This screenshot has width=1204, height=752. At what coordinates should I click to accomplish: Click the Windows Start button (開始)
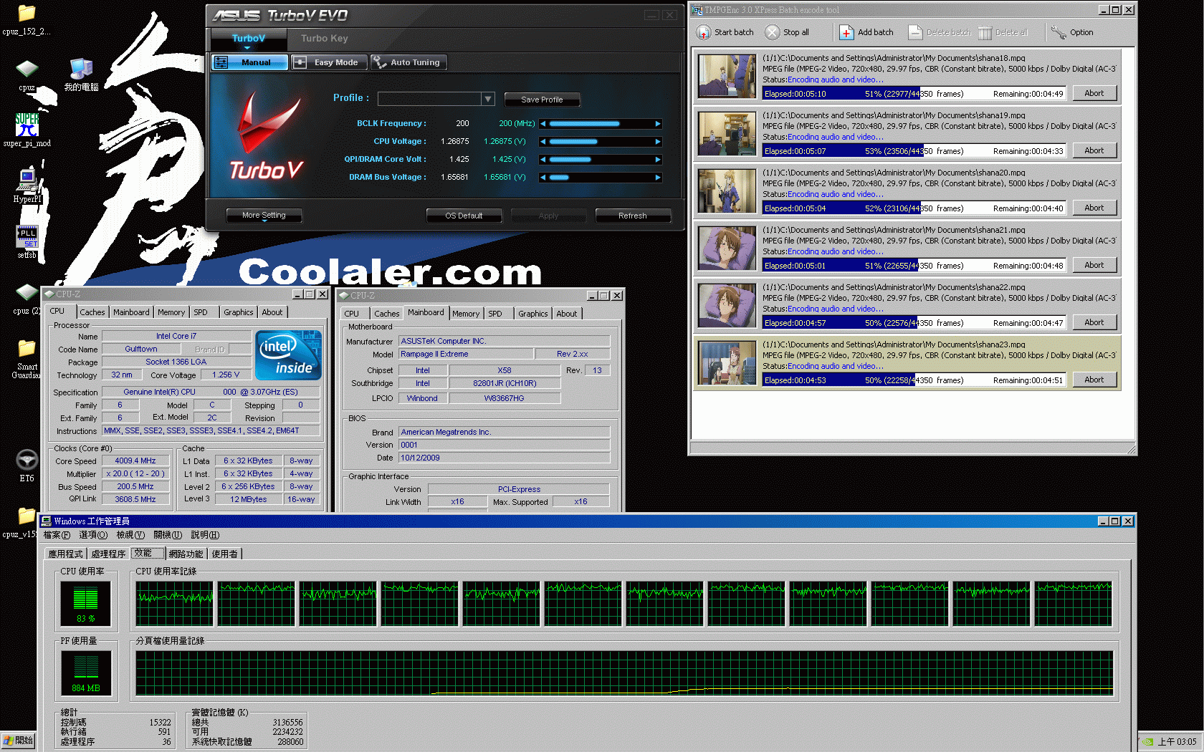coord(19,741)
